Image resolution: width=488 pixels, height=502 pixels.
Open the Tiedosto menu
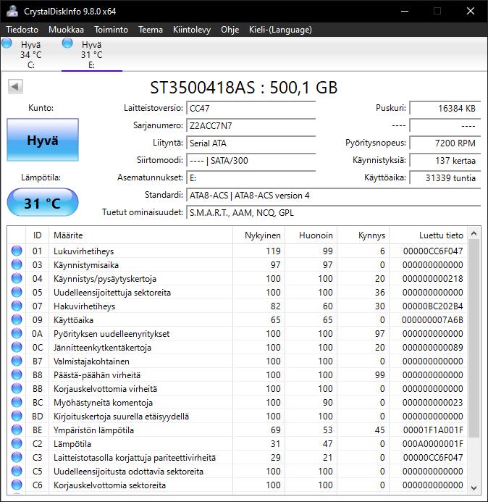[22, 30]
